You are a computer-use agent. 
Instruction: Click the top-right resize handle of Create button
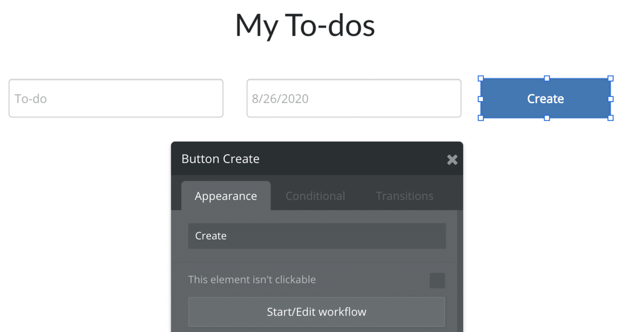coord(611,79)
